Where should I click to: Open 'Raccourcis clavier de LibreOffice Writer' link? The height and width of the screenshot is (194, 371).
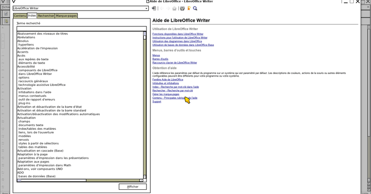pyautogui.click(x=175, y=63)
